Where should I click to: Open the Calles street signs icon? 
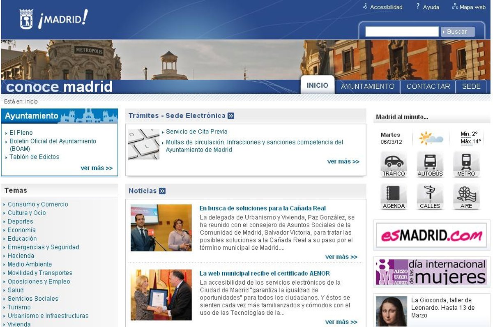click(x=430, y=193)
